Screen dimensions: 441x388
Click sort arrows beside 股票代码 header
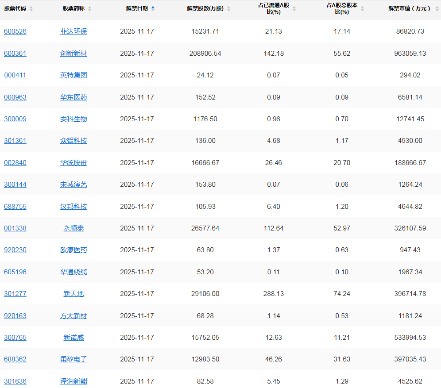(31, 9)
